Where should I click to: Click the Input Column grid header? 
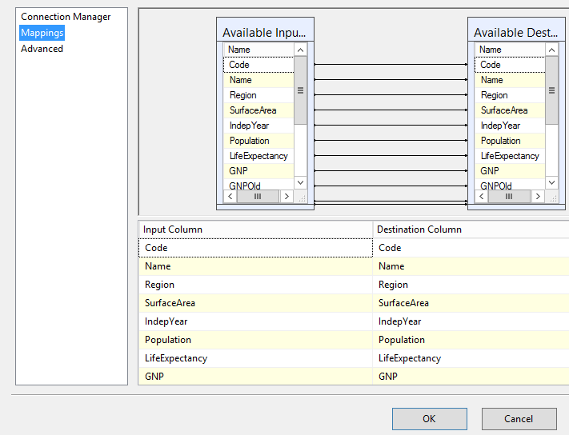coord(255,229)
